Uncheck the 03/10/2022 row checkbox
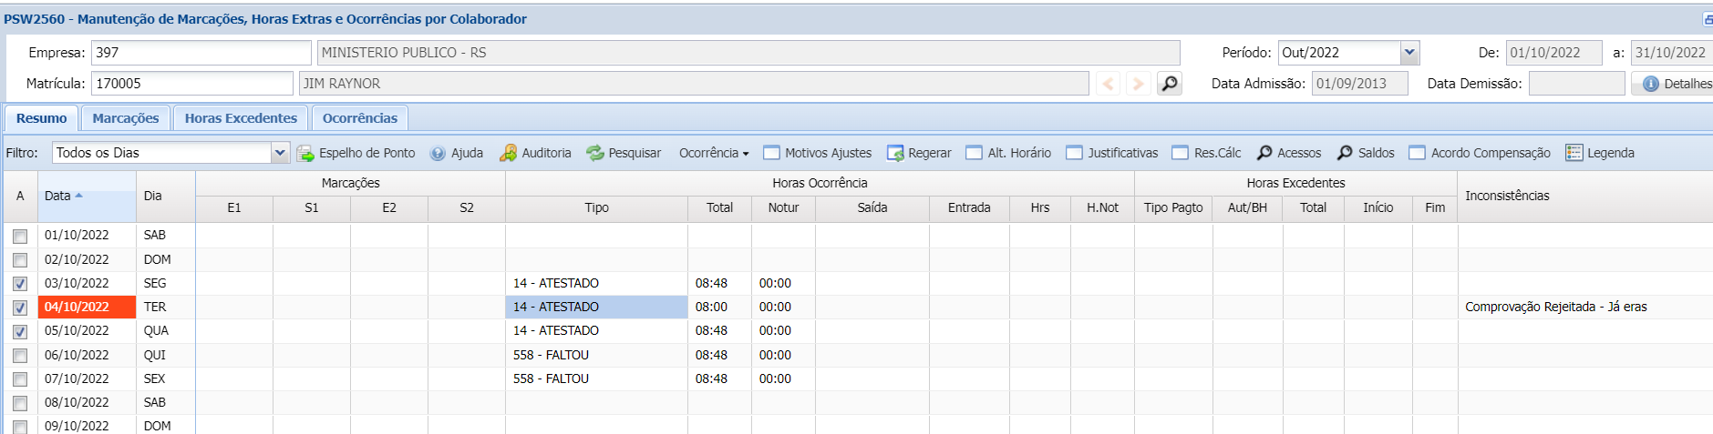1713x434 pixels. coord(20,284)
